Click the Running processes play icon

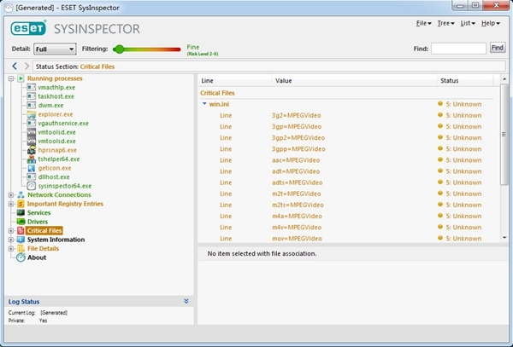tap(21, 78)
